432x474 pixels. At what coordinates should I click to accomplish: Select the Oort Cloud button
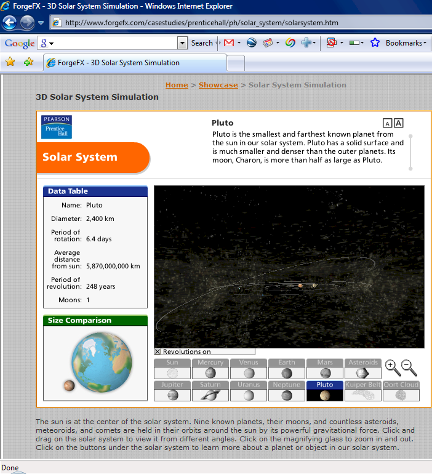click(x=401, y=391)
